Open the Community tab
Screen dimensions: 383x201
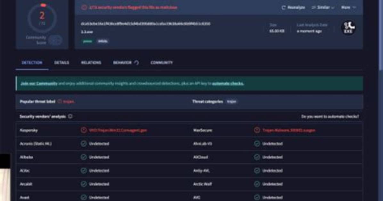162,63
